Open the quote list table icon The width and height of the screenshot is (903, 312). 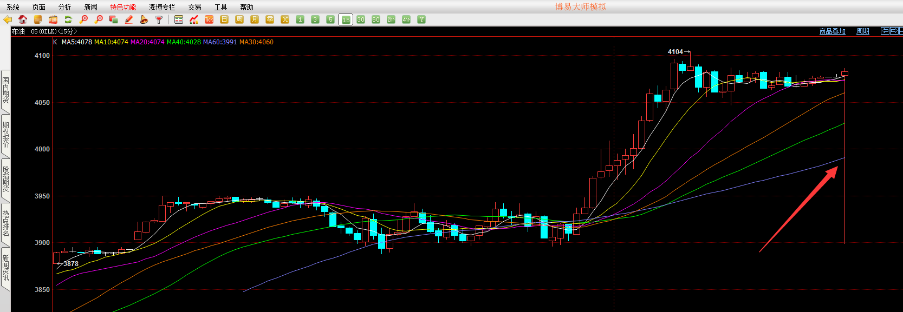point(179,19)
